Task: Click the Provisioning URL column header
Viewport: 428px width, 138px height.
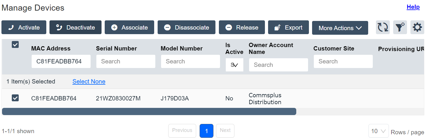Action: [401, 49]
